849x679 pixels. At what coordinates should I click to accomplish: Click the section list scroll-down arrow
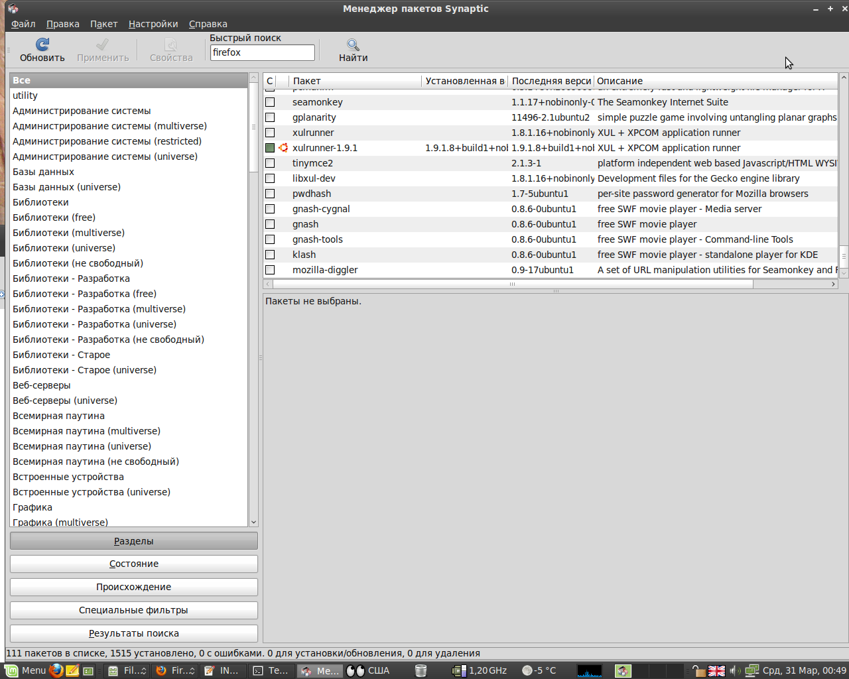point(253,523)
